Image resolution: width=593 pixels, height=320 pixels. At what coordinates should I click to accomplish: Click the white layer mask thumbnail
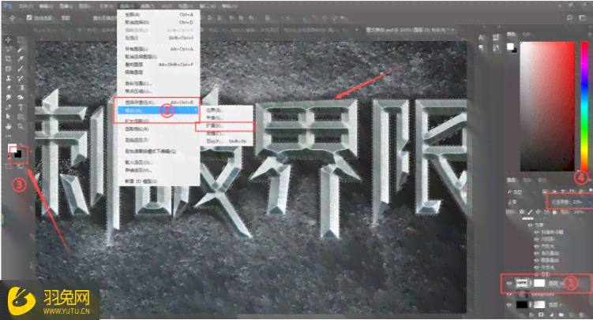[x=539, y=284]
